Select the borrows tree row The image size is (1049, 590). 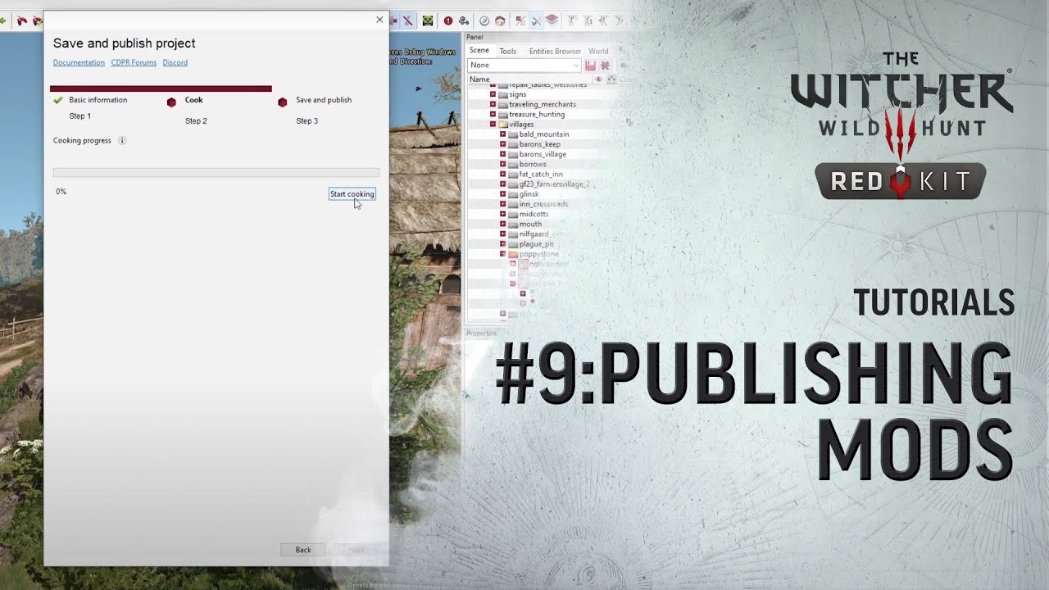[x=533, y=164]
